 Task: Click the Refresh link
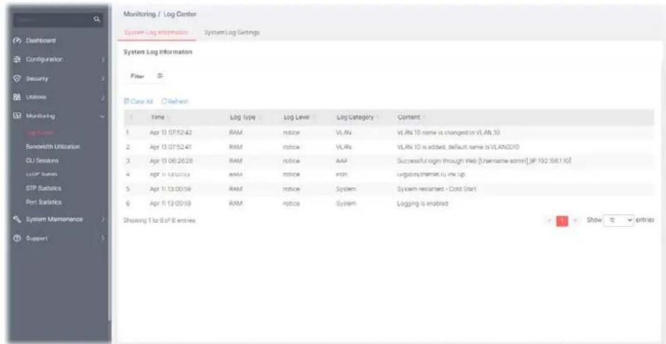click(x=175, y=101)
